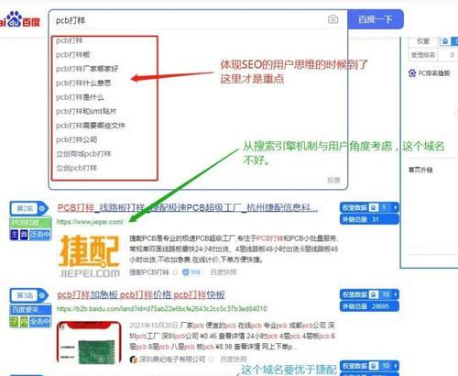Select suggestion 立创pcb打样
The width and height of the screenshot is (458, 376).
coord(77,168)
